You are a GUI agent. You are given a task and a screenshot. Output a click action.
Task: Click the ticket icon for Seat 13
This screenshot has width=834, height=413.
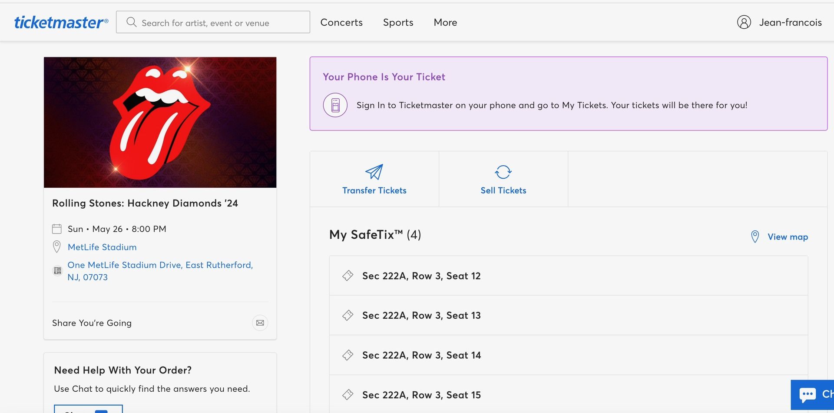coord(347,315)
